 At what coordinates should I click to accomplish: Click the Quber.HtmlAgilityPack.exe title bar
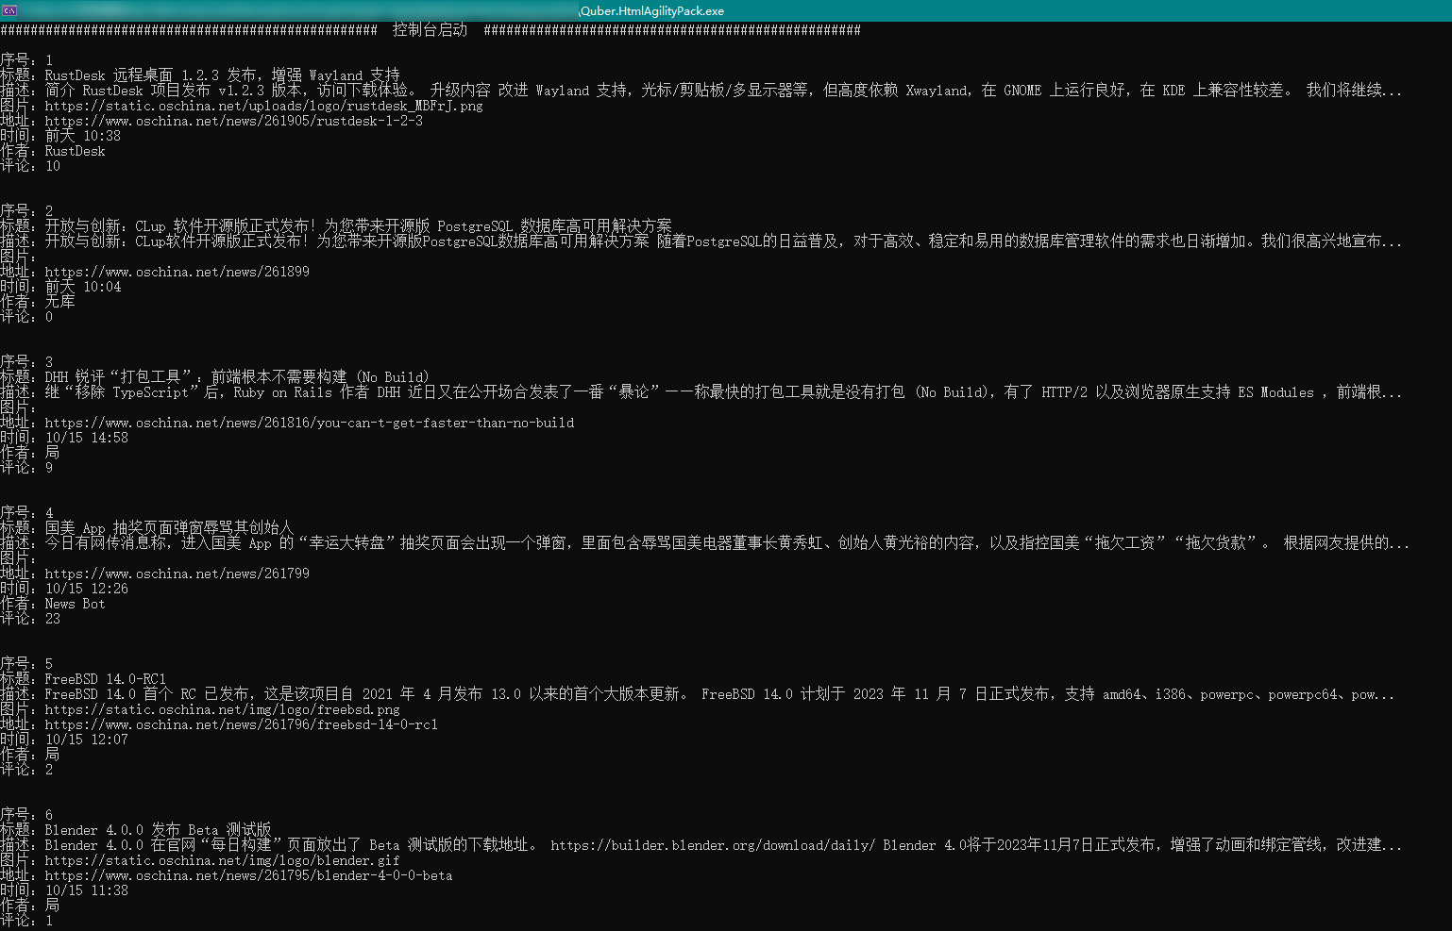pyautogui.click(x=650, y=10)
